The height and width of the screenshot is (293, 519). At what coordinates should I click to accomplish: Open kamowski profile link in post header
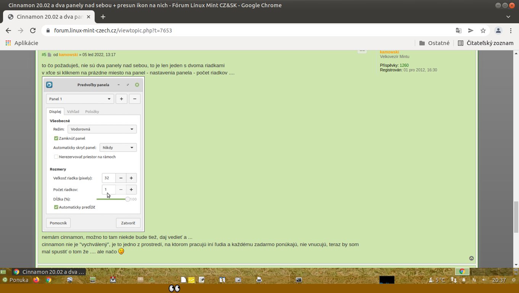tap(68, 55)
